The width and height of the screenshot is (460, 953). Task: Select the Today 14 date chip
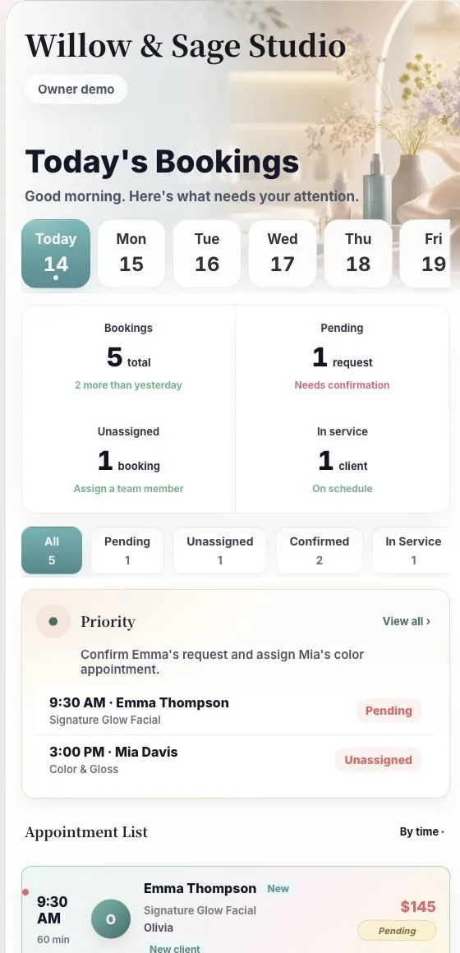[x=56, y=253]
